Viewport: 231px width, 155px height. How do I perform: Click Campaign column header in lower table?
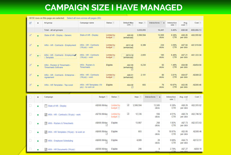point(49,97)
